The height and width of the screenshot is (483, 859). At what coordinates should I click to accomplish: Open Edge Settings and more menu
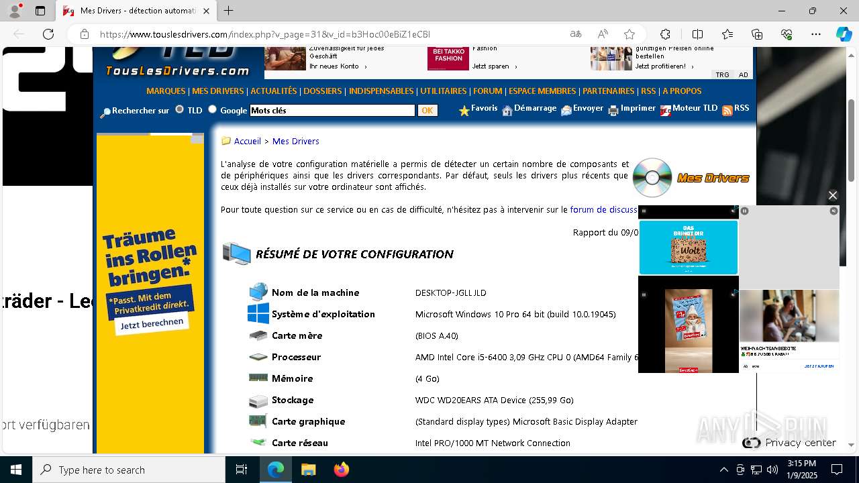pos(816,34)
